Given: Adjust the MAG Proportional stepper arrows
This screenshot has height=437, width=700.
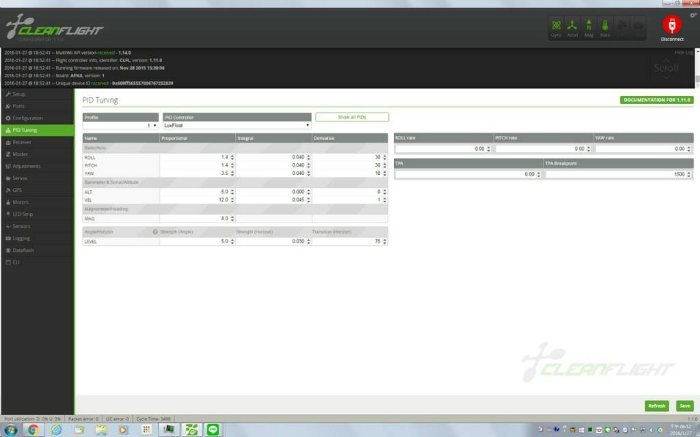Looking at the screenshot, I should [232, 219].
